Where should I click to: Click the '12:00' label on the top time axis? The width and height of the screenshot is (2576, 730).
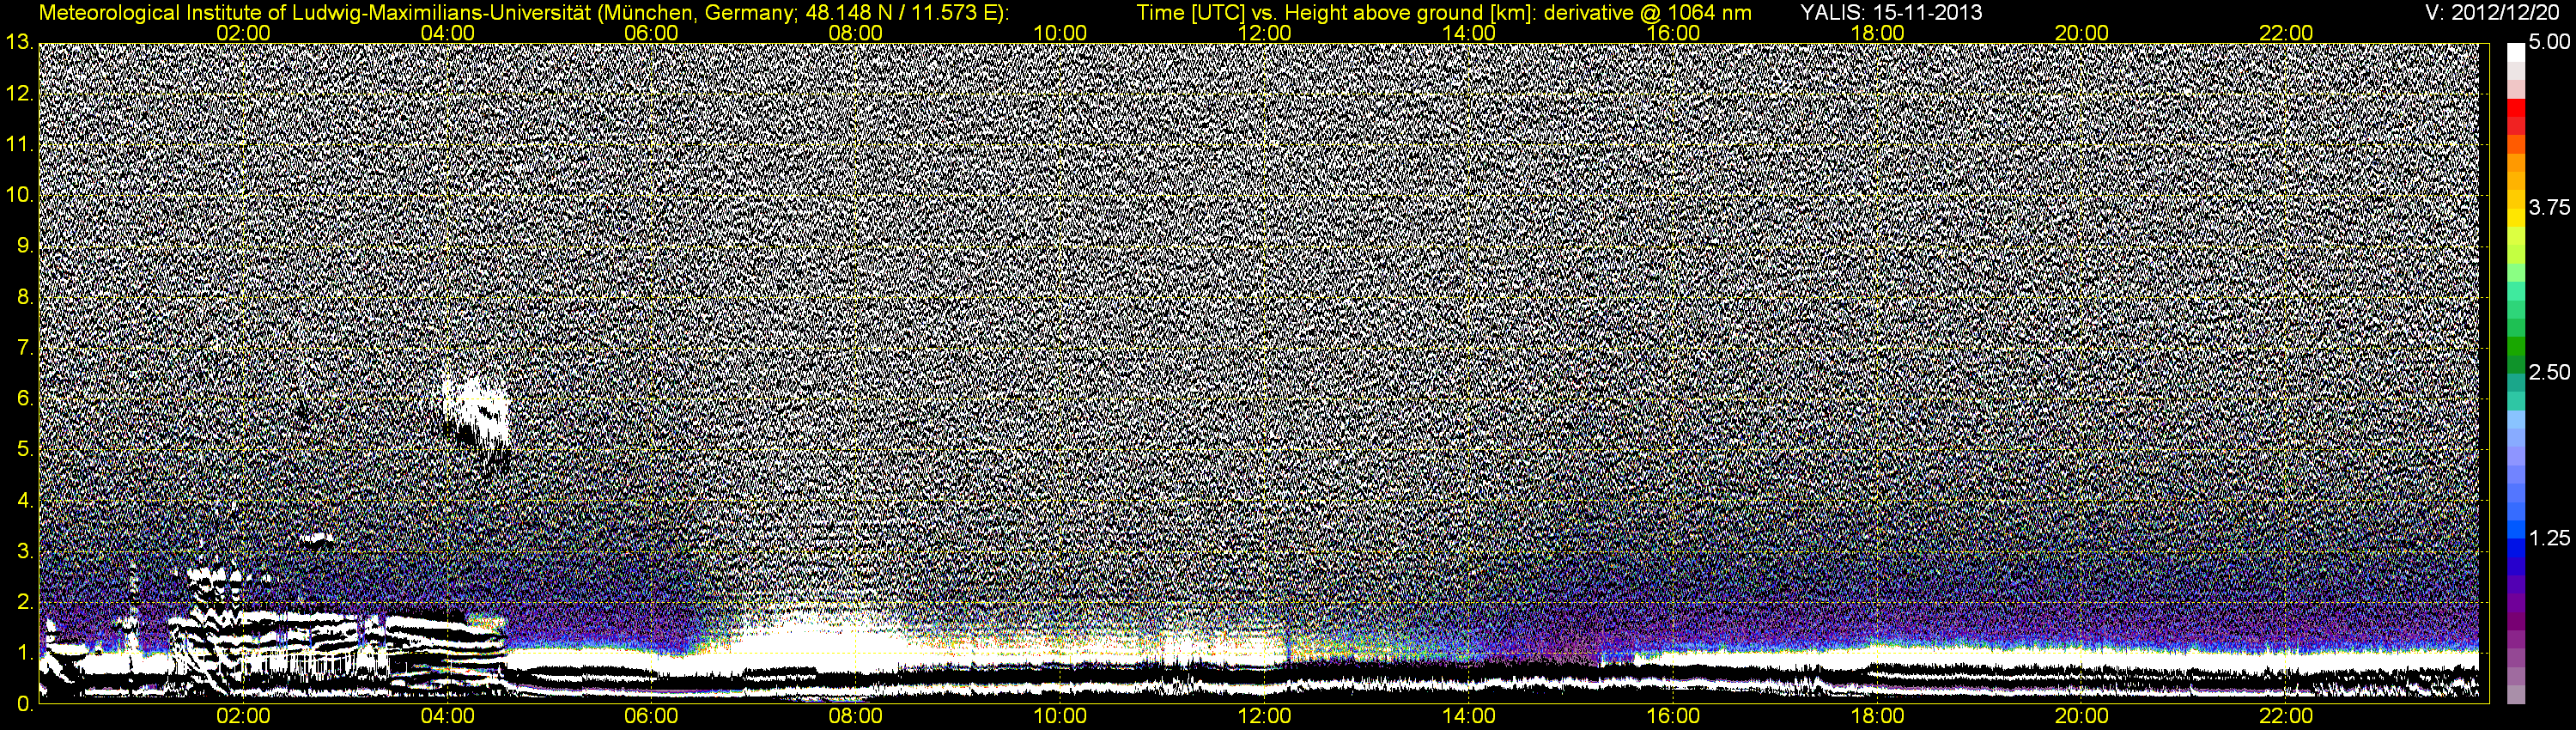[x=1264, y=33]
